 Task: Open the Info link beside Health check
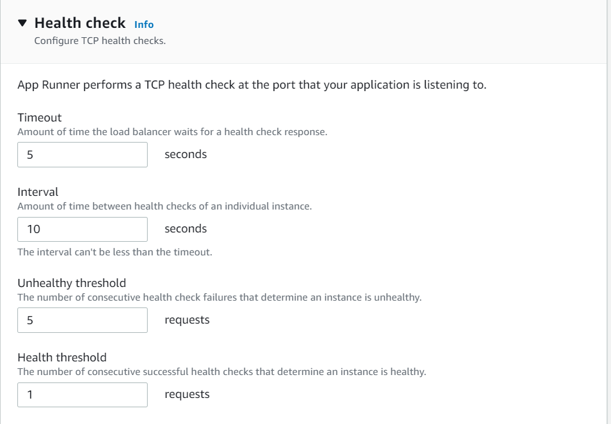point(144,25)
